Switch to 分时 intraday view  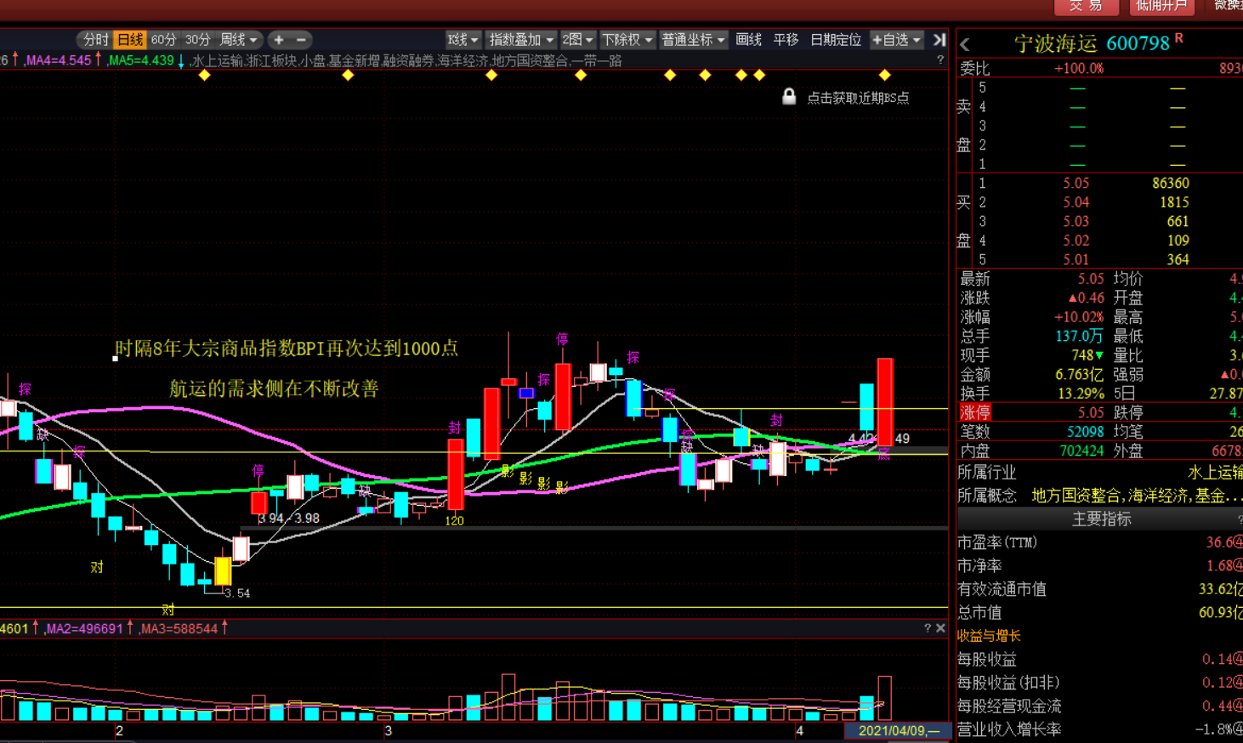pos(96,40)
